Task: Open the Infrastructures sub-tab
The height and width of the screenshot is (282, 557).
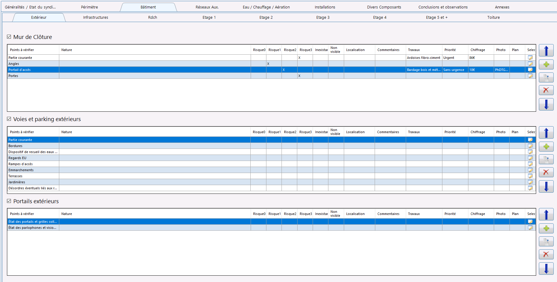Action: tap(96, 18)
